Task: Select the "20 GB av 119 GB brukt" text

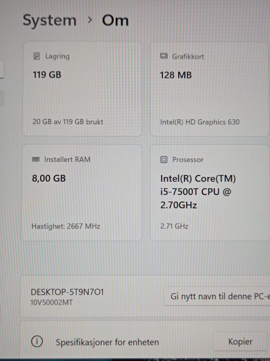Action: pos(68,122)
